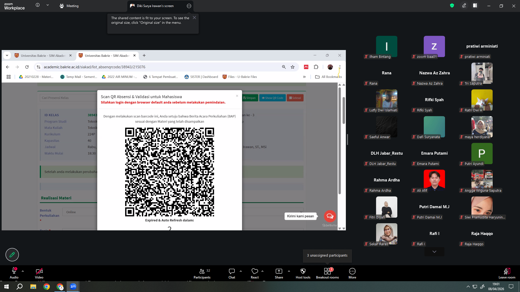The image size is (520, 292).
Task: Show more participants with down chevron
Action: pos(434,252)
